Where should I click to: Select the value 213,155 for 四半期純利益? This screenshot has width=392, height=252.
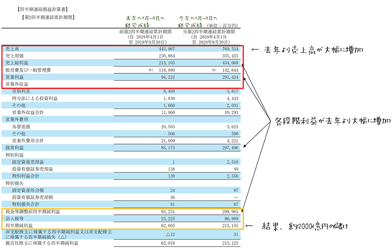click(x=230, y=226)
